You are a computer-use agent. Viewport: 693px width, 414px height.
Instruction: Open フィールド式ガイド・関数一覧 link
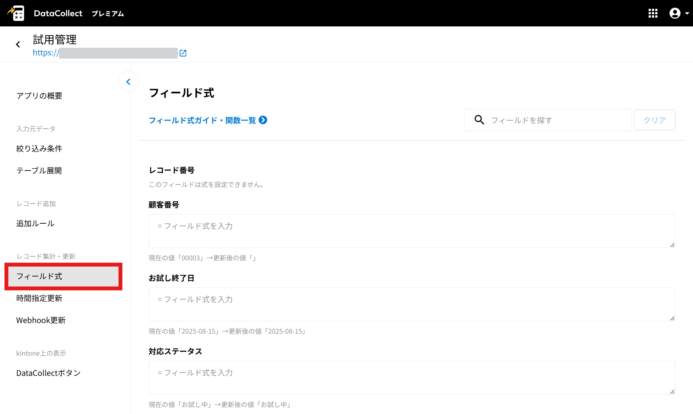tap(208, 120)
